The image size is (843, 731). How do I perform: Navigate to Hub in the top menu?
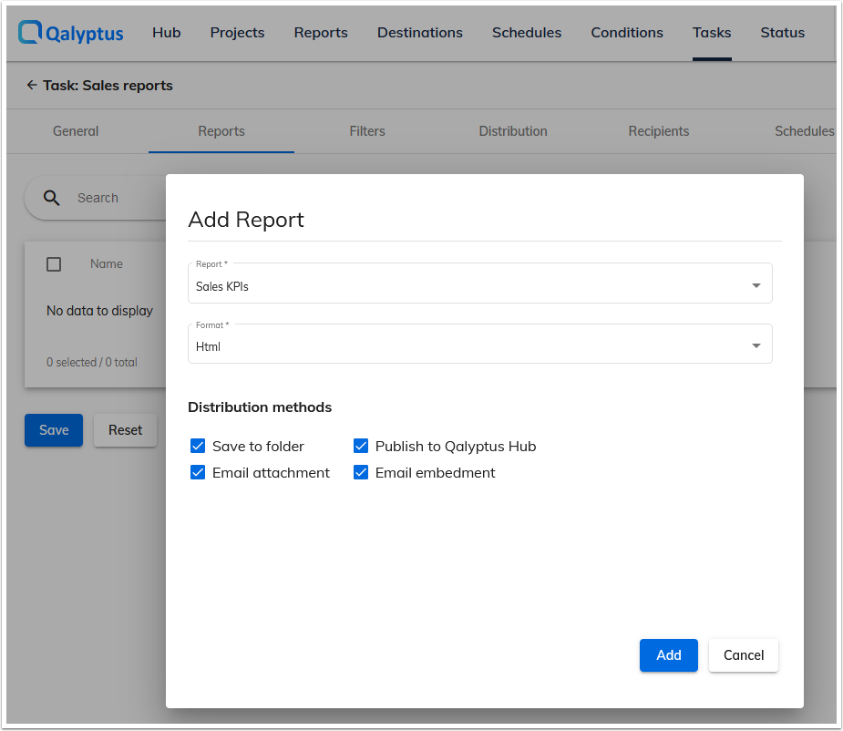pos(166,33)
